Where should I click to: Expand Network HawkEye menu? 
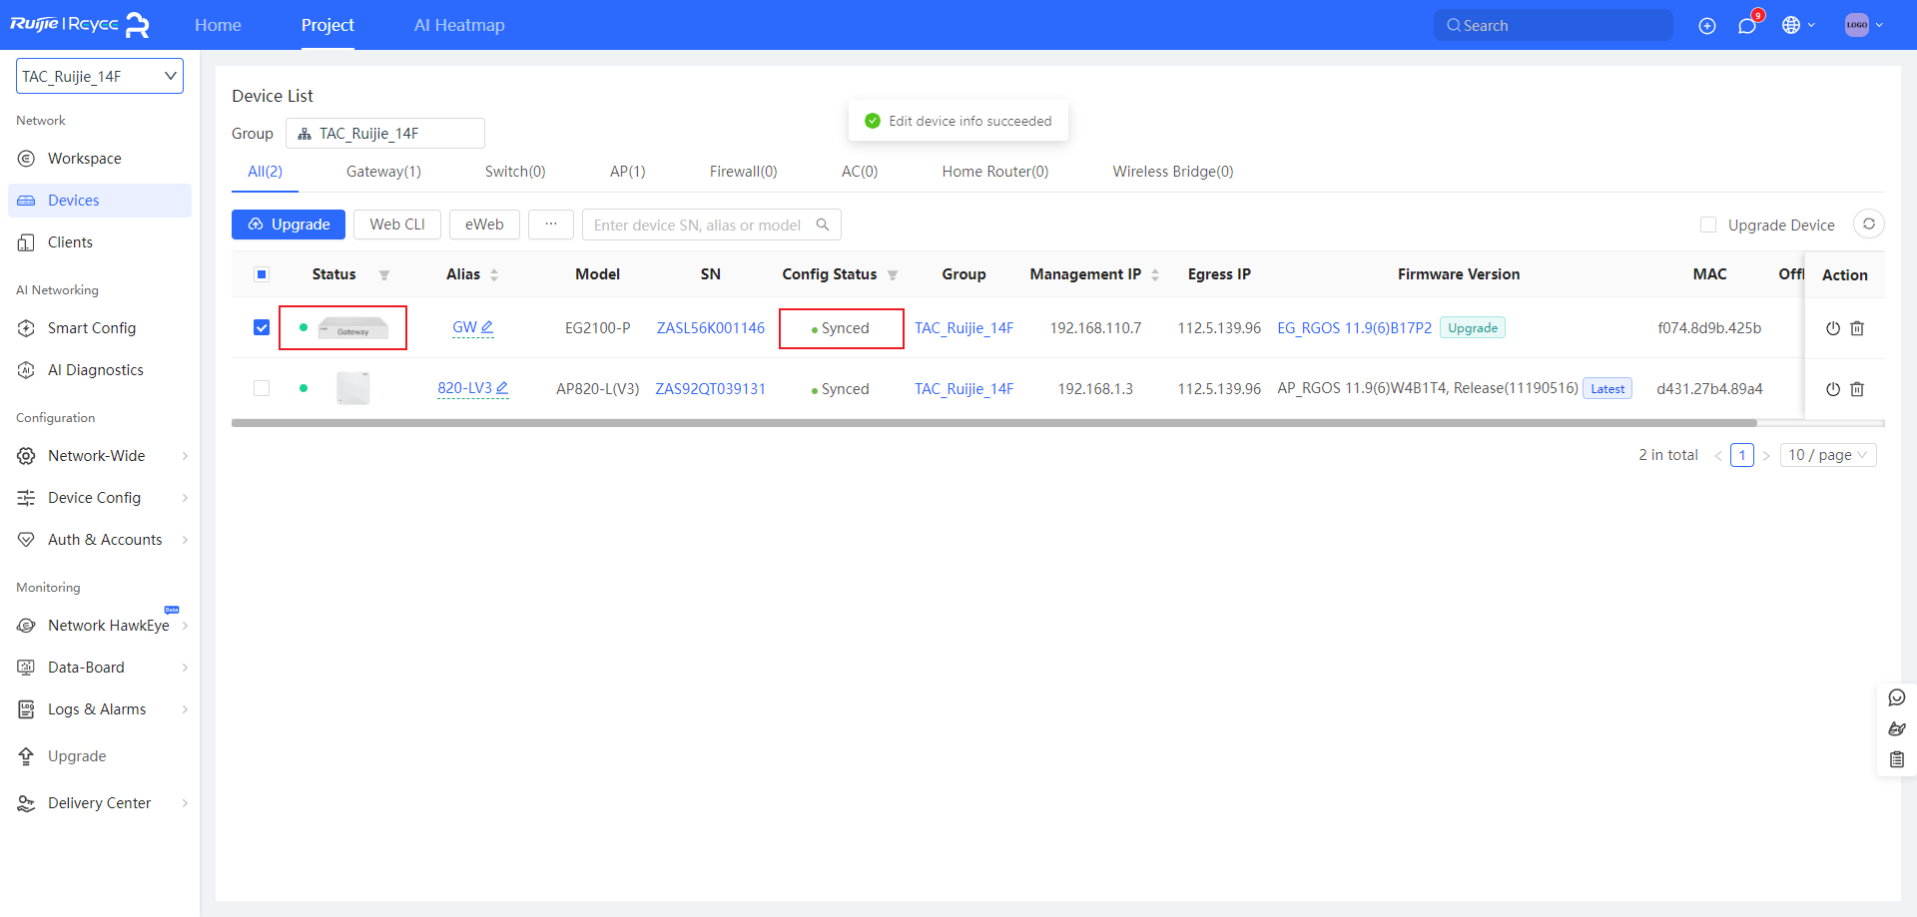click(x=99, y=626)
